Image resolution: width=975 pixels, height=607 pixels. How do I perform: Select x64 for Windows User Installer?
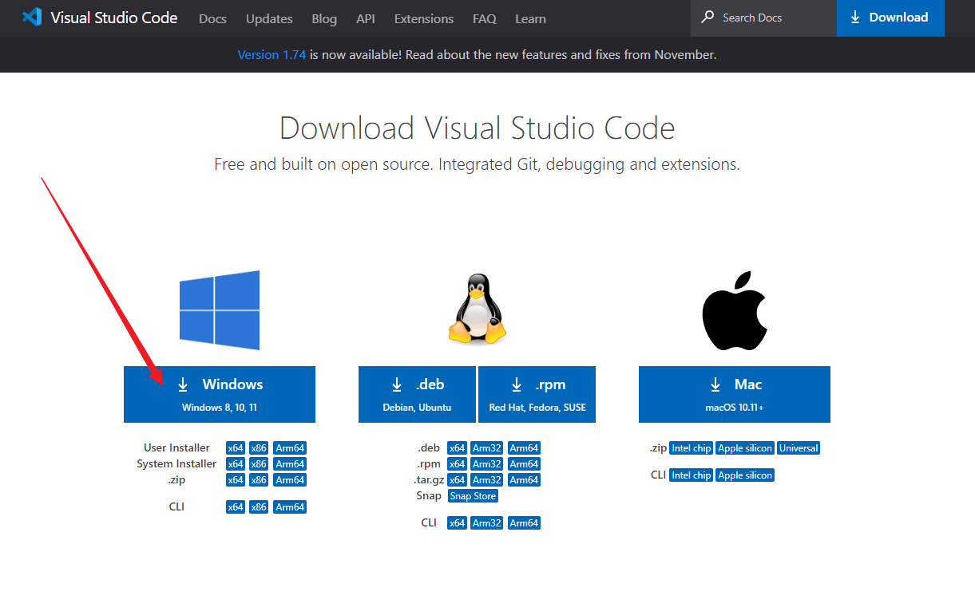236,448
